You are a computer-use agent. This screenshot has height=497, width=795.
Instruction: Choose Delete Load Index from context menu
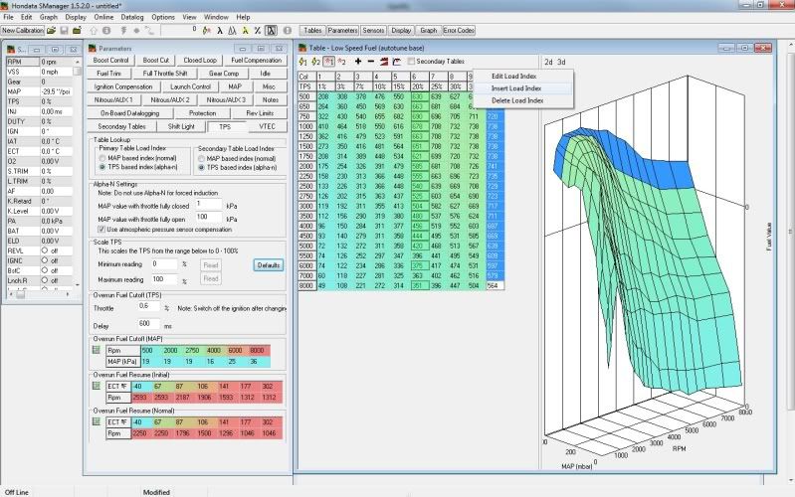[516, 99]
